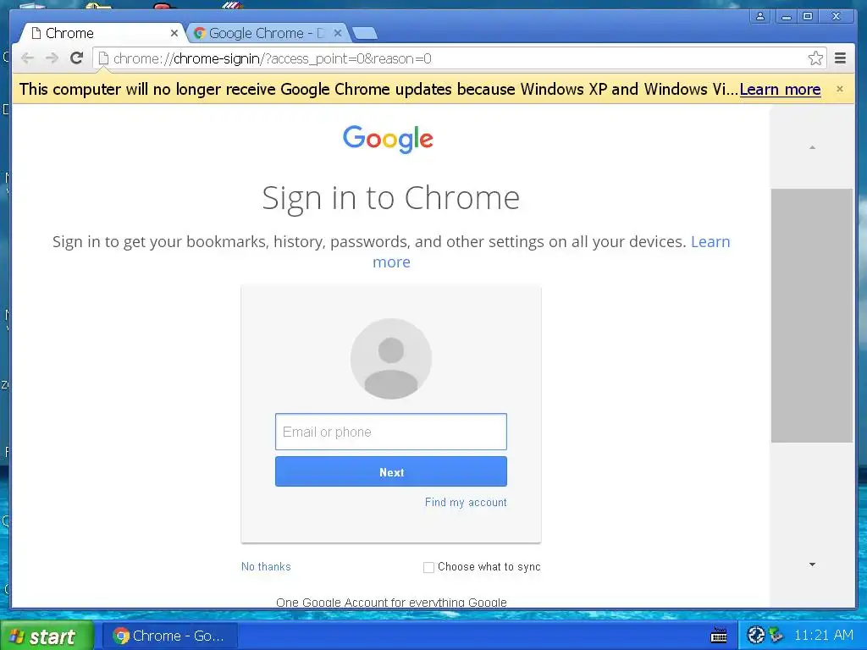Click the forward navigation arrow
867x650 pixels.
(52, 58)
